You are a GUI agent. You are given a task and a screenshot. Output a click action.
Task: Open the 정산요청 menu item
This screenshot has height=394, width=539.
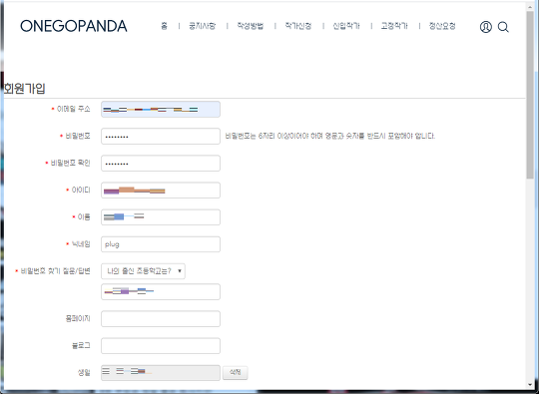coord(442,26)
